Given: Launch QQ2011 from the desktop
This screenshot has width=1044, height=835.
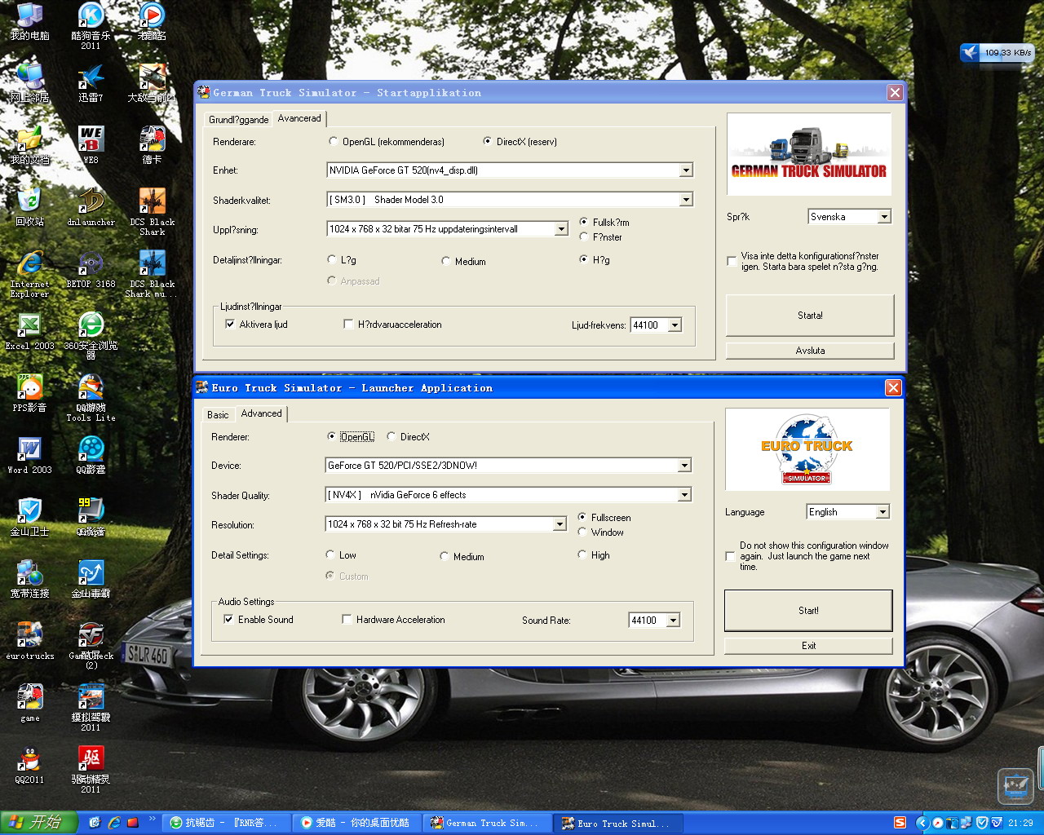Looking at the screenshot, I should click(x=29, y=766).
